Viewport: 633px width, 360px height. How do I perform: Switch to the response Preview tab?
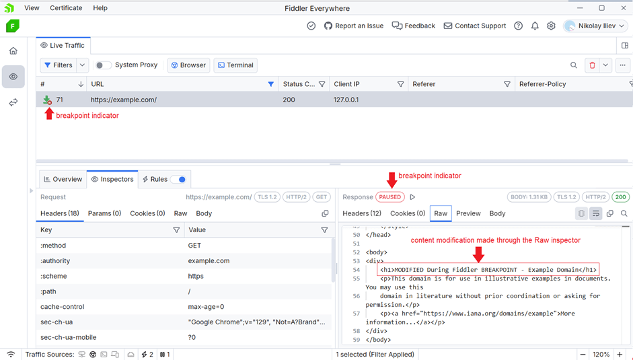pyautogui.click(x=468, y=213)
